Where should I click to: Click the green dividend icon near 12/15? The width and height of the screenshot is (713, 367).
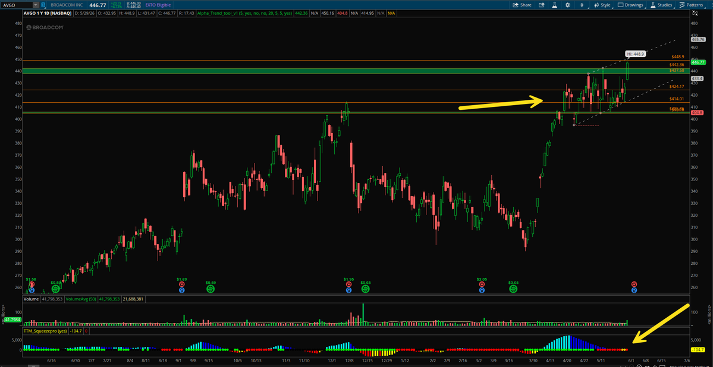[x=365, y=289]
